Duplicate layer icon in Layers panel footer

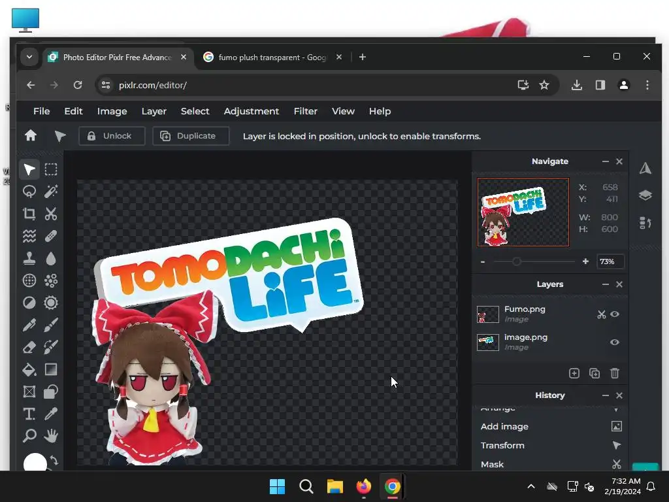(x=595, y=373)
